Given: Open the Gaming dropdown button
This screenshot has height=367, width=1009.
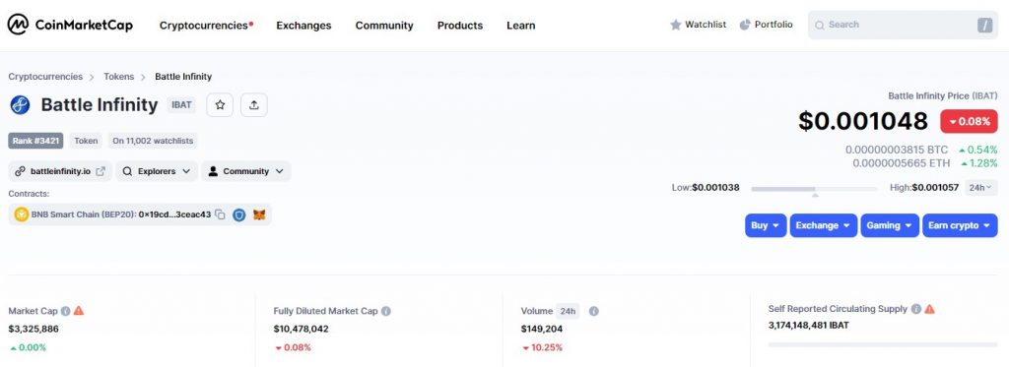Looking at the screenshot, I should tap(890, 225).
